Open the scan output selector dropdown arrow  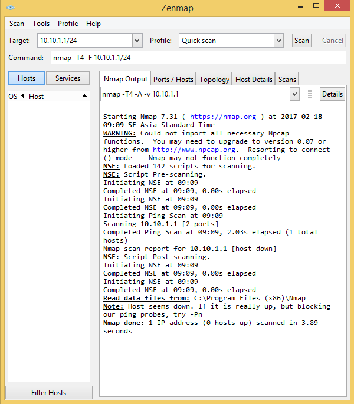(x=294, y=94)
